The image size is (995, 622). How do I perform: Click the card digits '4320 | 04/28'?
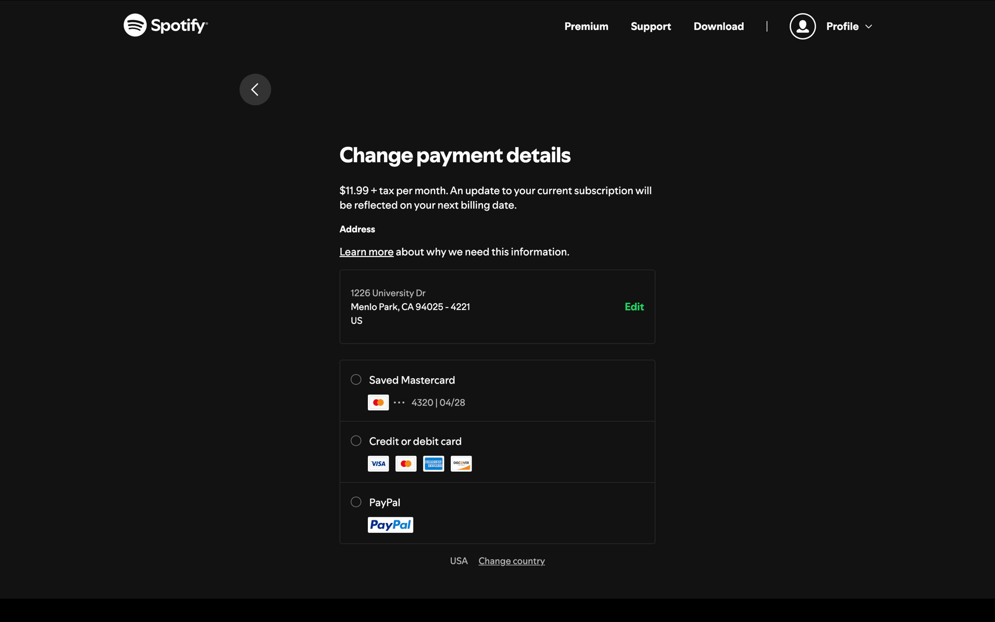438,402
